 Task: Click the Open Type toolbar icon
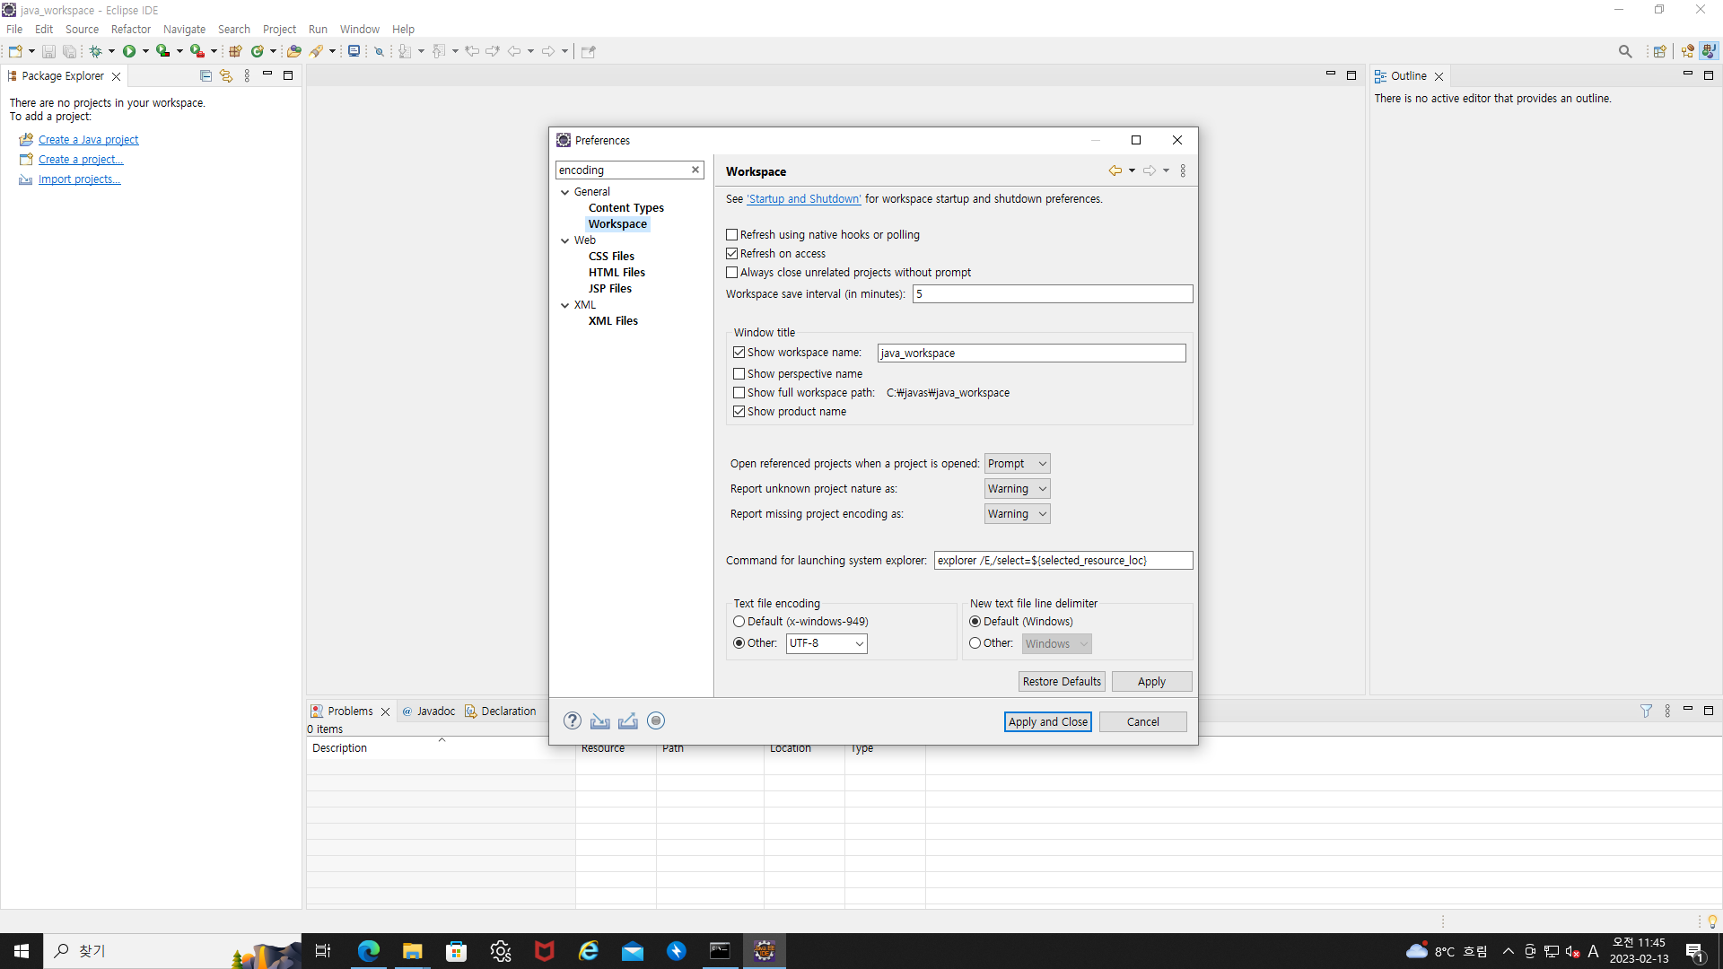point(293,51)
